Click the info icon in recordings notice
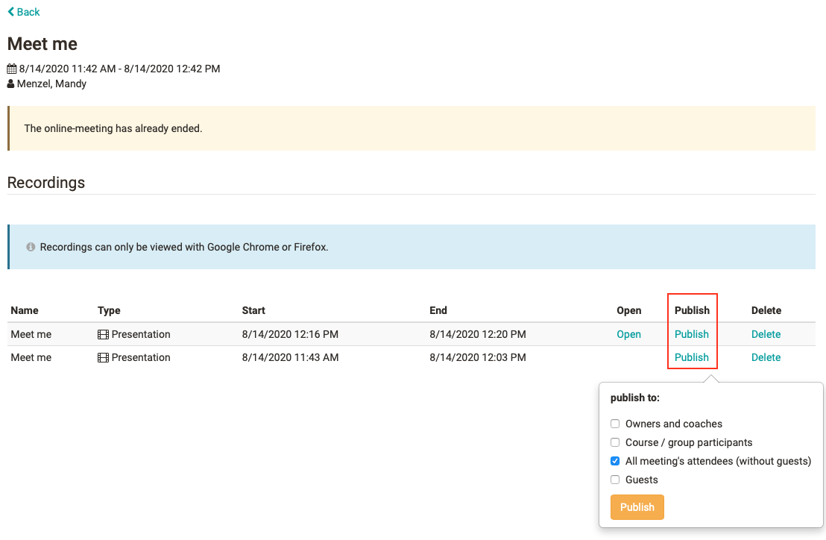This screenshot has height=540, width=826. coord(31,247)
